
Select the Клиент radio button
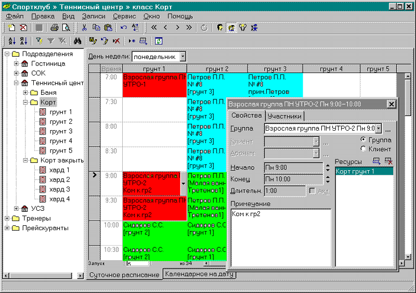[x=363, y=149]
